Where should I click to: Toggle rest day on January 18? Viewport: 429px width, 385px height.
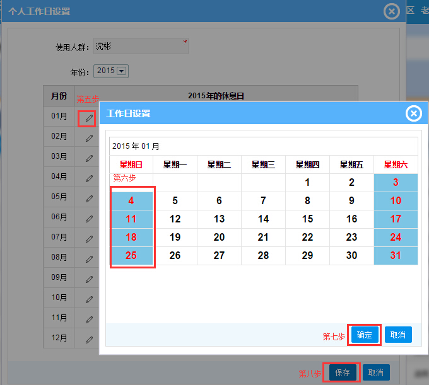coord(131,238)
